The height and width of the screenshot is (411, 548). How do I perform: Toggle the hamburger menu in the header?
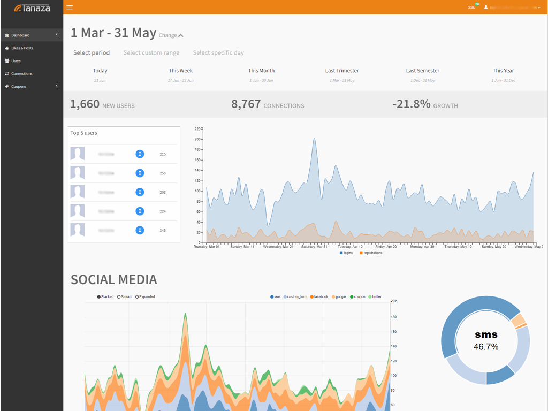70,7
